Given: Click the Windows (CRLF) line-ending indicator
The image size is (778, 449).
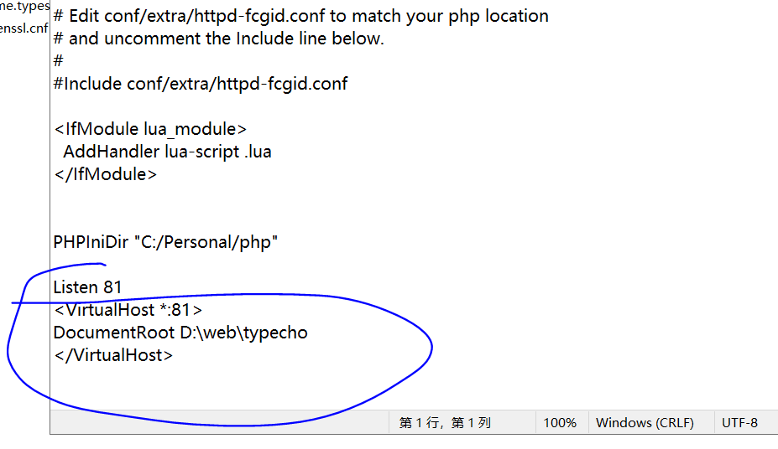Looking at the screenshot, I should click(645, 422).
